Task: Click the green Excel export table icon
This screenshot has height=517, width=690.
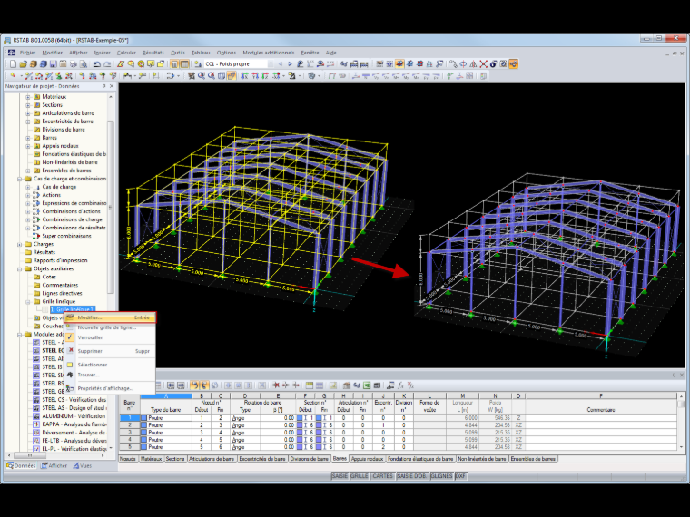Action: pyautogui.click(x=367, y=385)
